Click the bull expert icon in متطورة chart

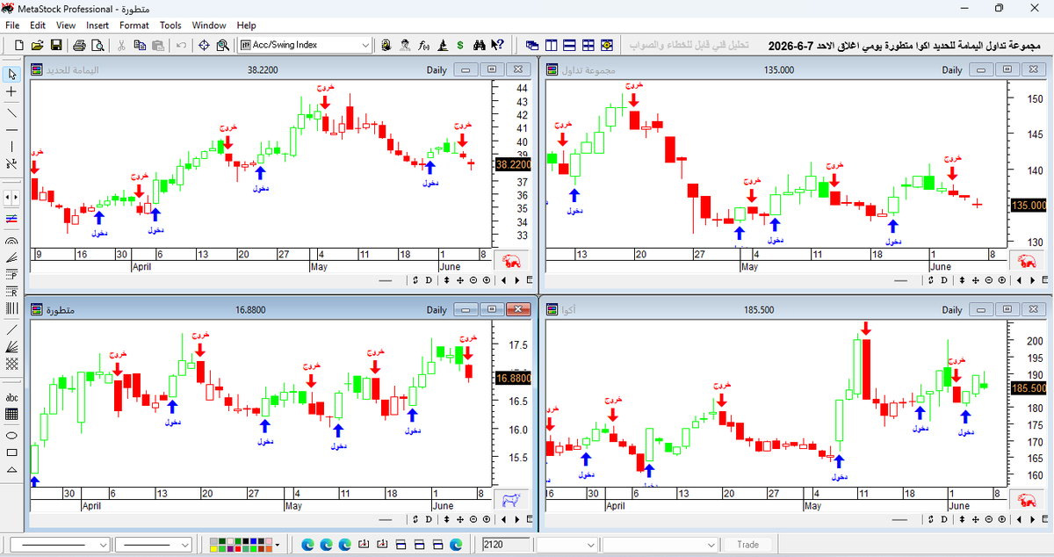tap(510, 500)
